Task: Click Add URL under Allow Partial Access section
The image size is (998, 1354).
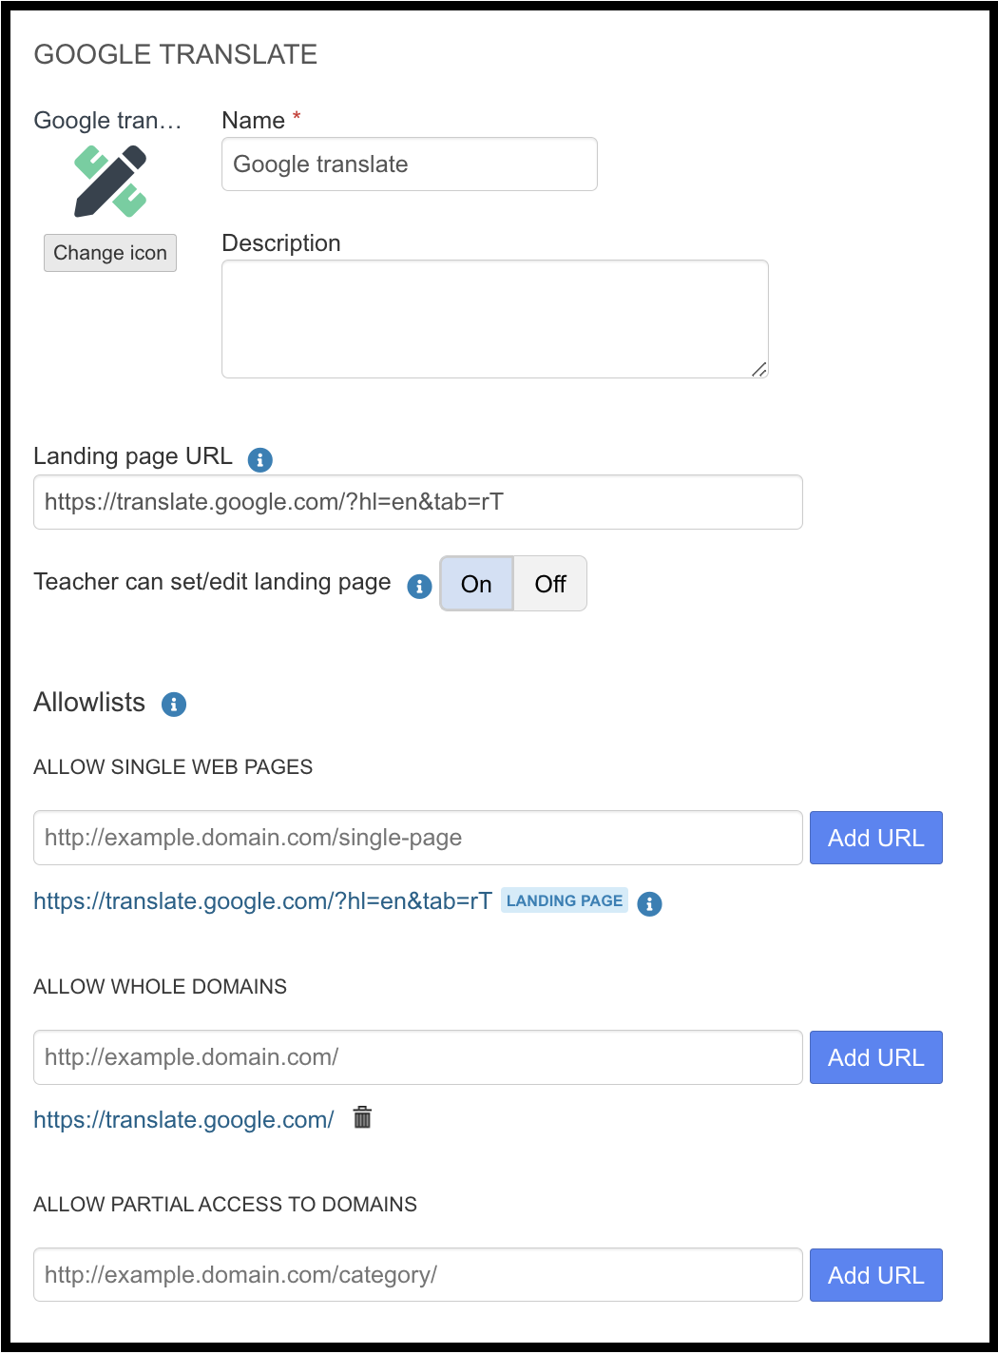Action: click(874, 1274)
